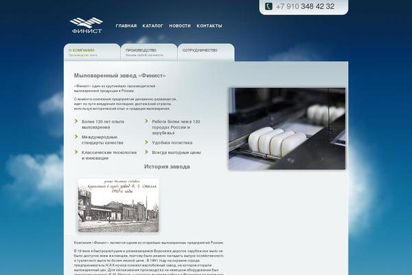Click the sentence Компания «Финист» является одним
The width and height of the screenshot is (412, 275).
pyautogui.click(x=149, y=243)
